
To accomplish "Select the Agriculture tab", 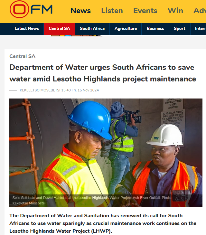I will coord(126,28).
